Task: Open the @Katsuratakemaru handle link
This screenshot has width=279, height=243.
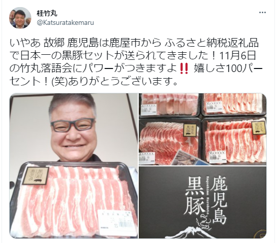Action: tap(65, 23)
